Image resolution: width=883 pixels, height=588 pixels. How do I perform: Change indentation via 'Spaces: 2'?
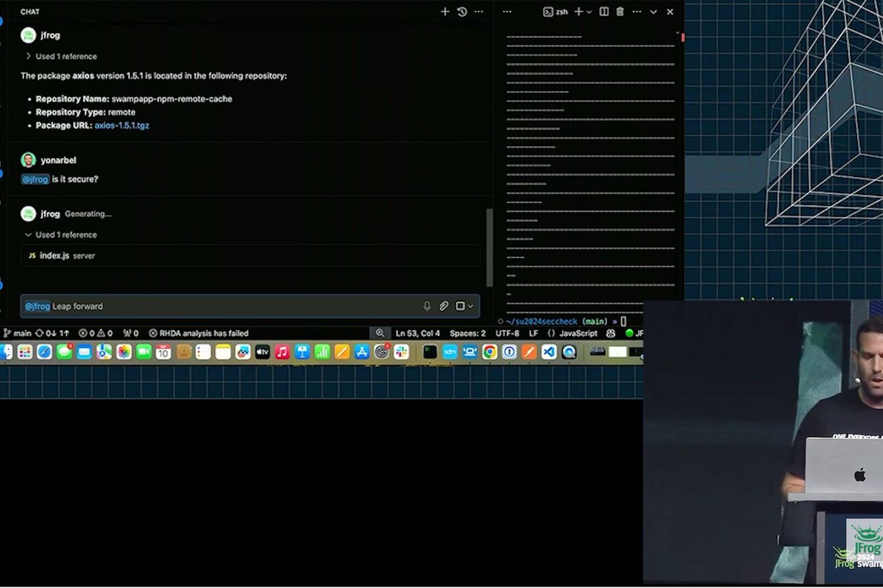pos(468,333)
